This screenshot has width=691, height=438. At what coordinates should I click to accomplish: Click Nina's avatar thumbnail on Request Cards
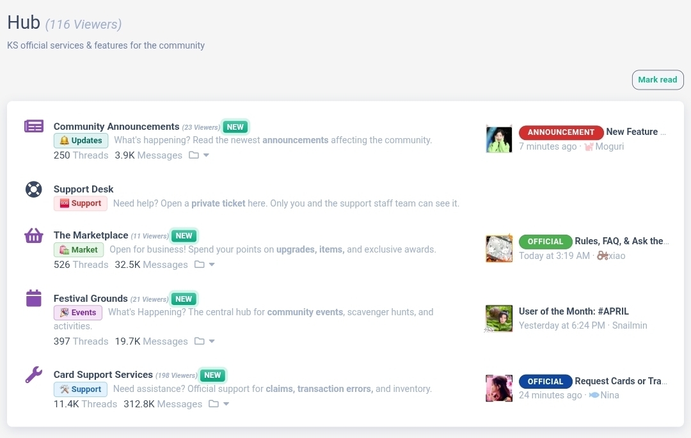click(x=499, y=388)
